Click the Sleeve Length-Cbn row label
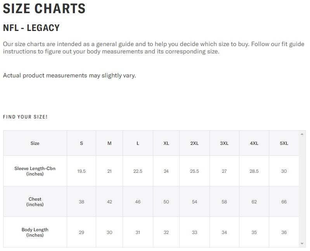 tap(35, 171)
